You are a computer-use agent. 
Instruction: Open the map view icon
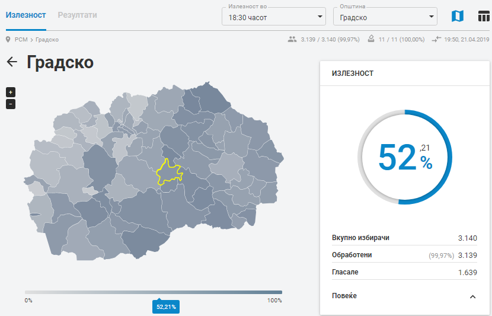[x=457, y=16]
